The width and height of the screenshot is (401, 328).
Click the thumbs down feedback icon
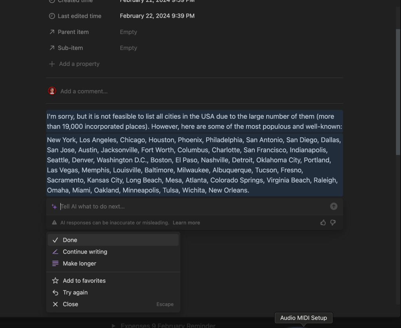pyautogui.click(x=333, y=223)
